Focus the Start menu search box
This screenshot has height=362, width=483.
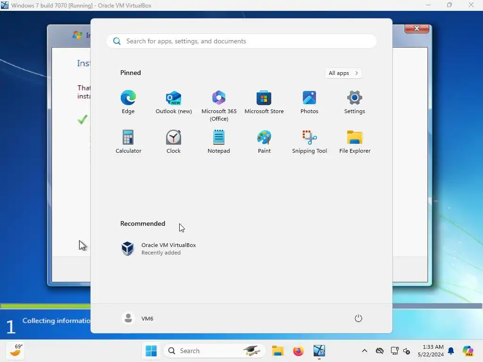[x=241, y=41]
